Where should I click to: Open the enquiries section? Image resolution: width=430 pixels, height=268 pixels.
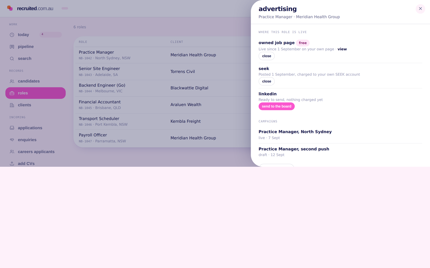pyautogui.click(x=35, y=140)
